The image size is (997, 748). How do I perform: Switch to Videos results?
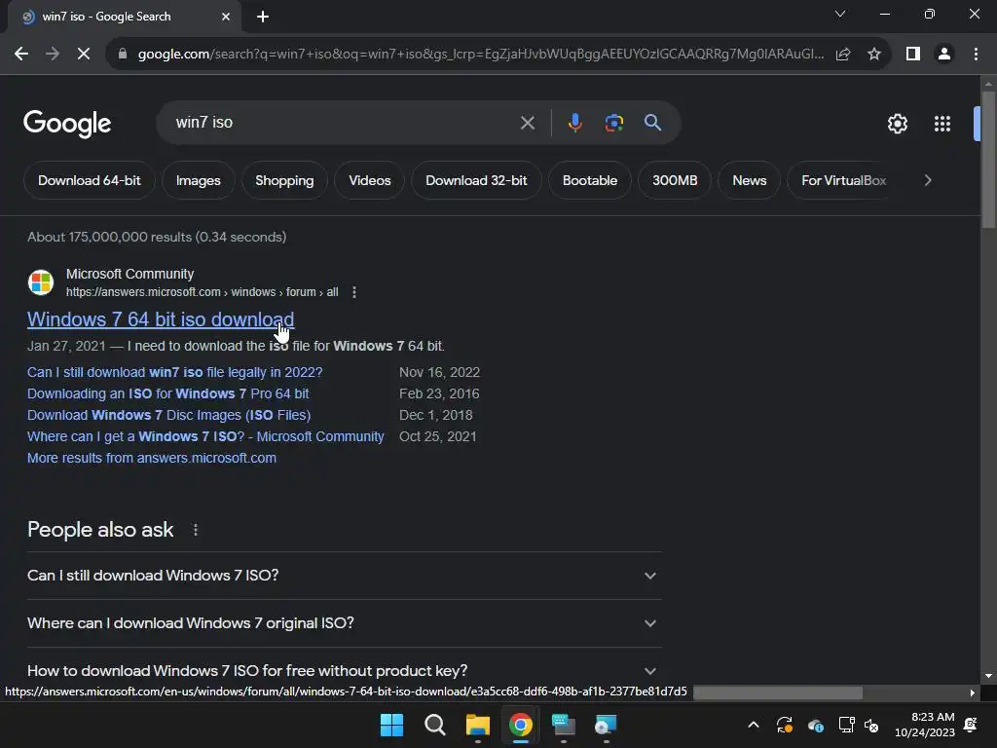point(369,180)
